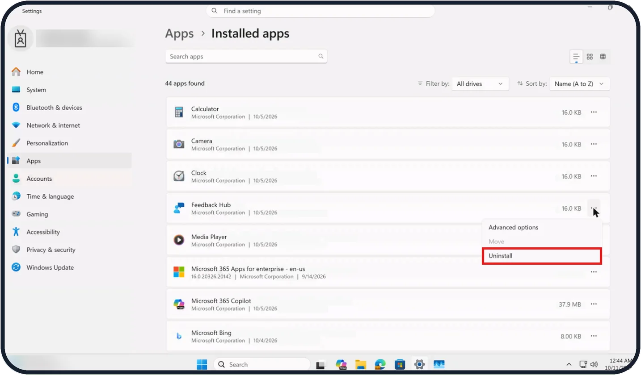Select Uninstall in the context menu

tap(542, 256)
